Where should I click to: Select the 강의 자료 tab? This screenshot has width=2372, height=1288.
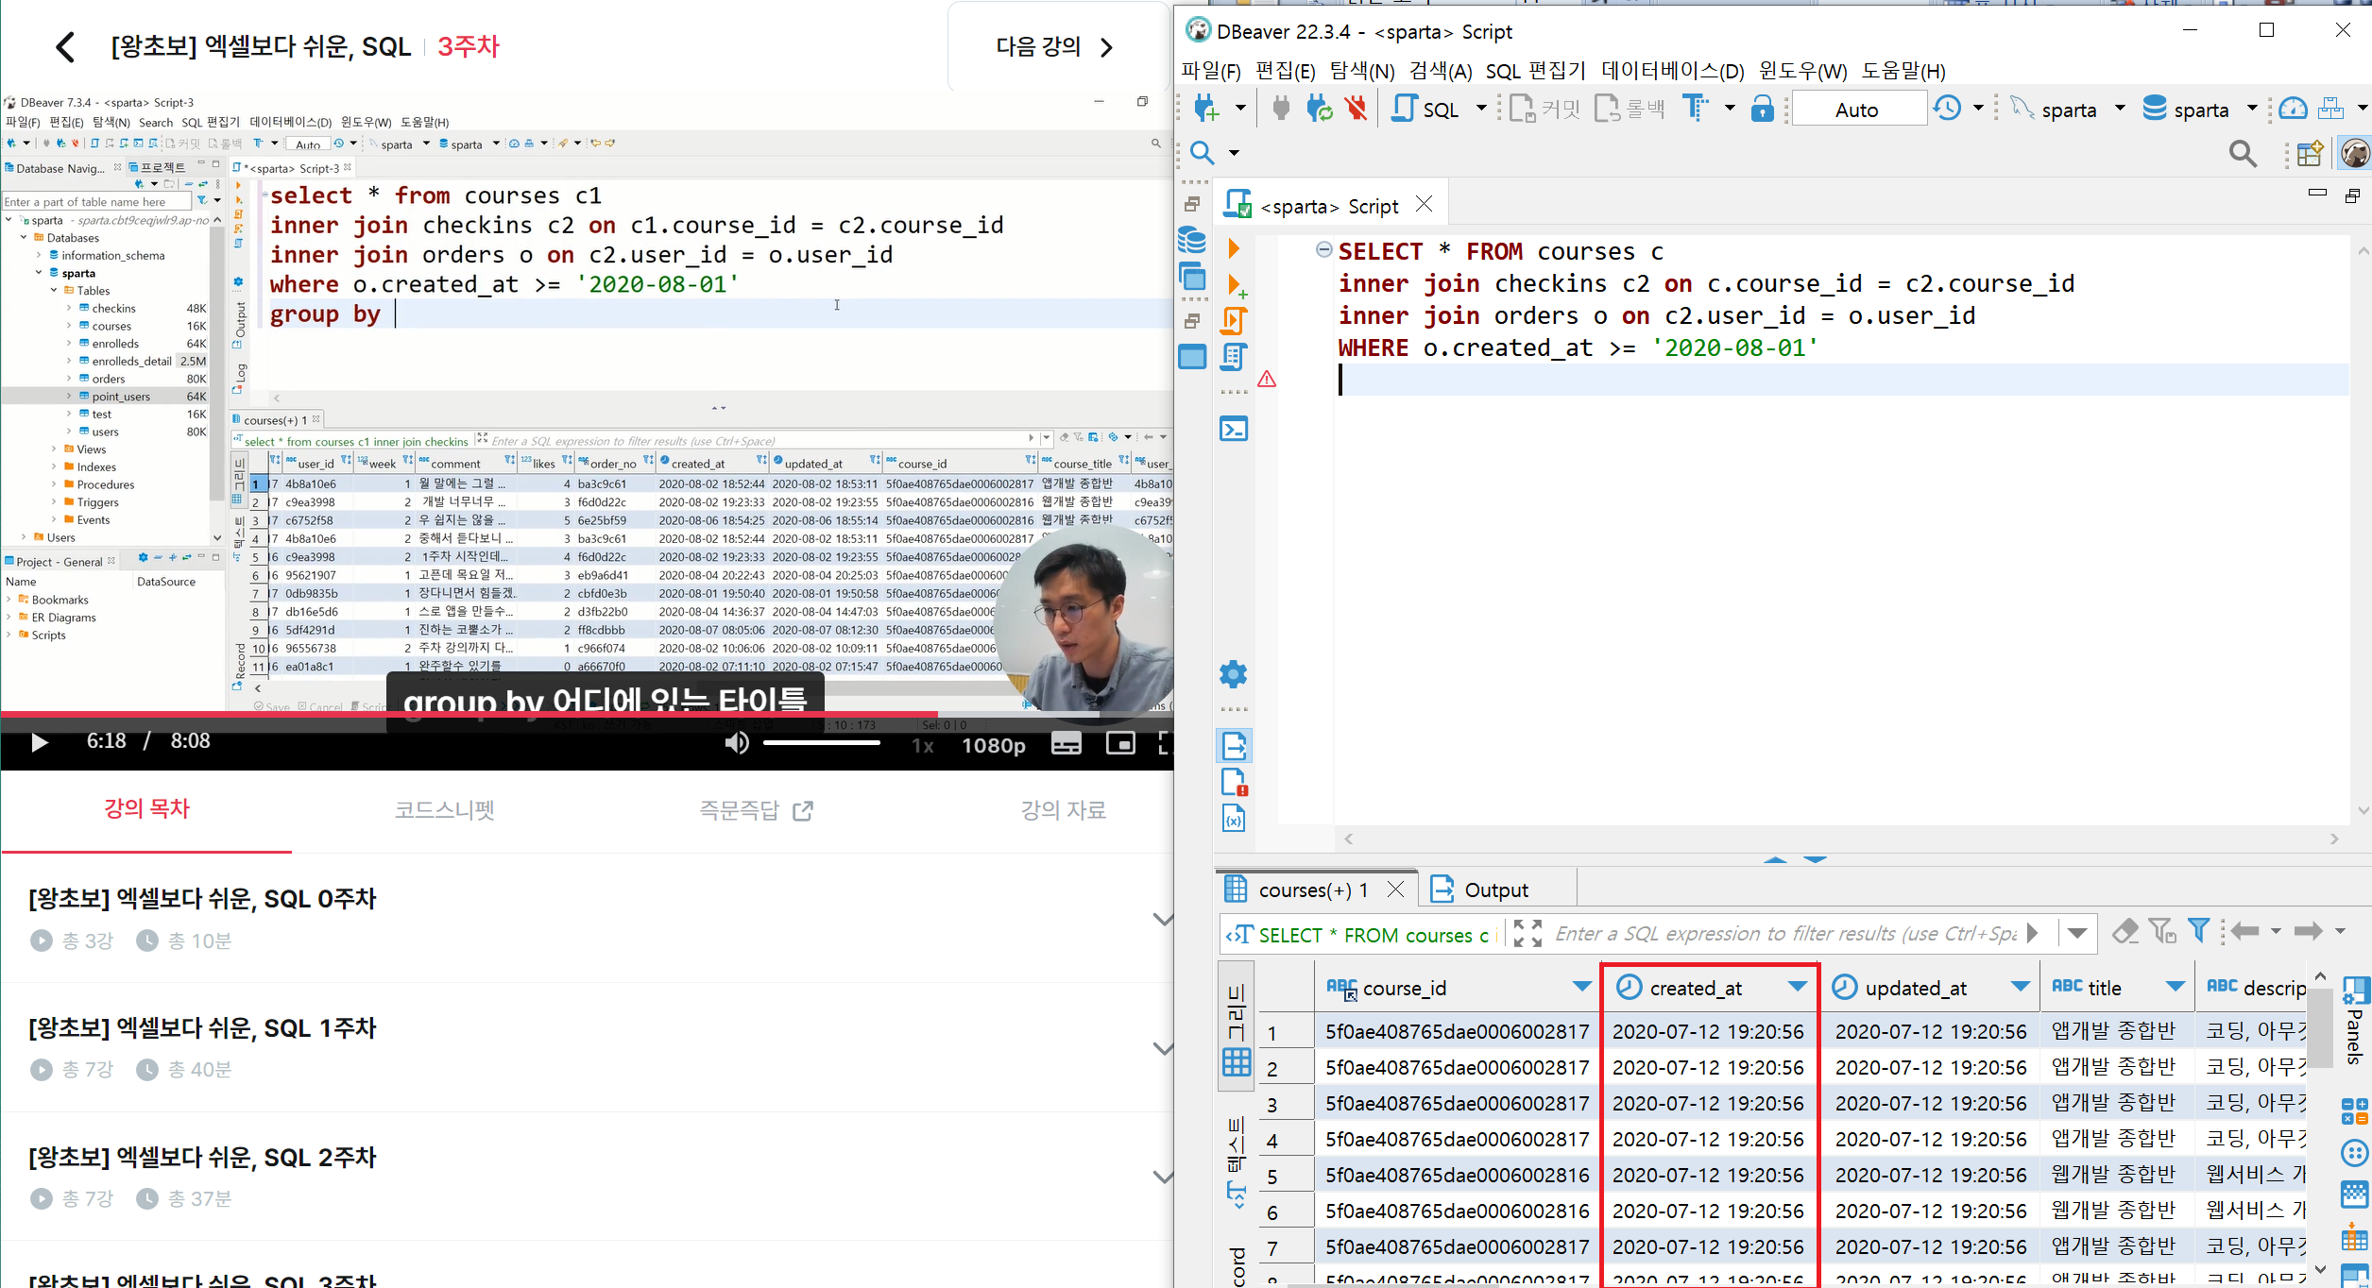(x=1063, y=810)
